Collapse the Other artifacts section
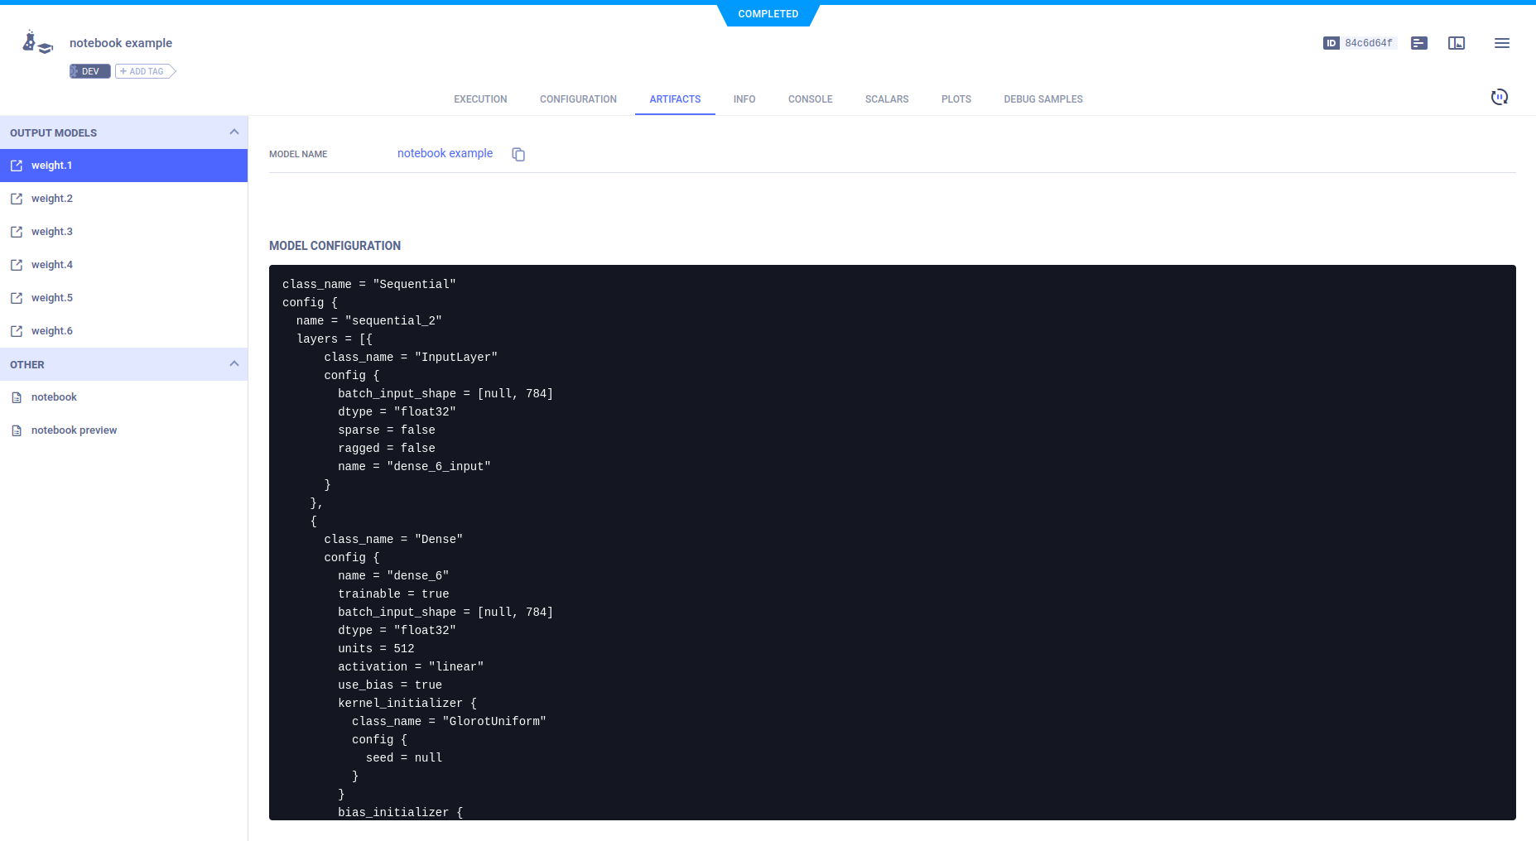This screenshot has width=1536, height=841. [234, 364]
